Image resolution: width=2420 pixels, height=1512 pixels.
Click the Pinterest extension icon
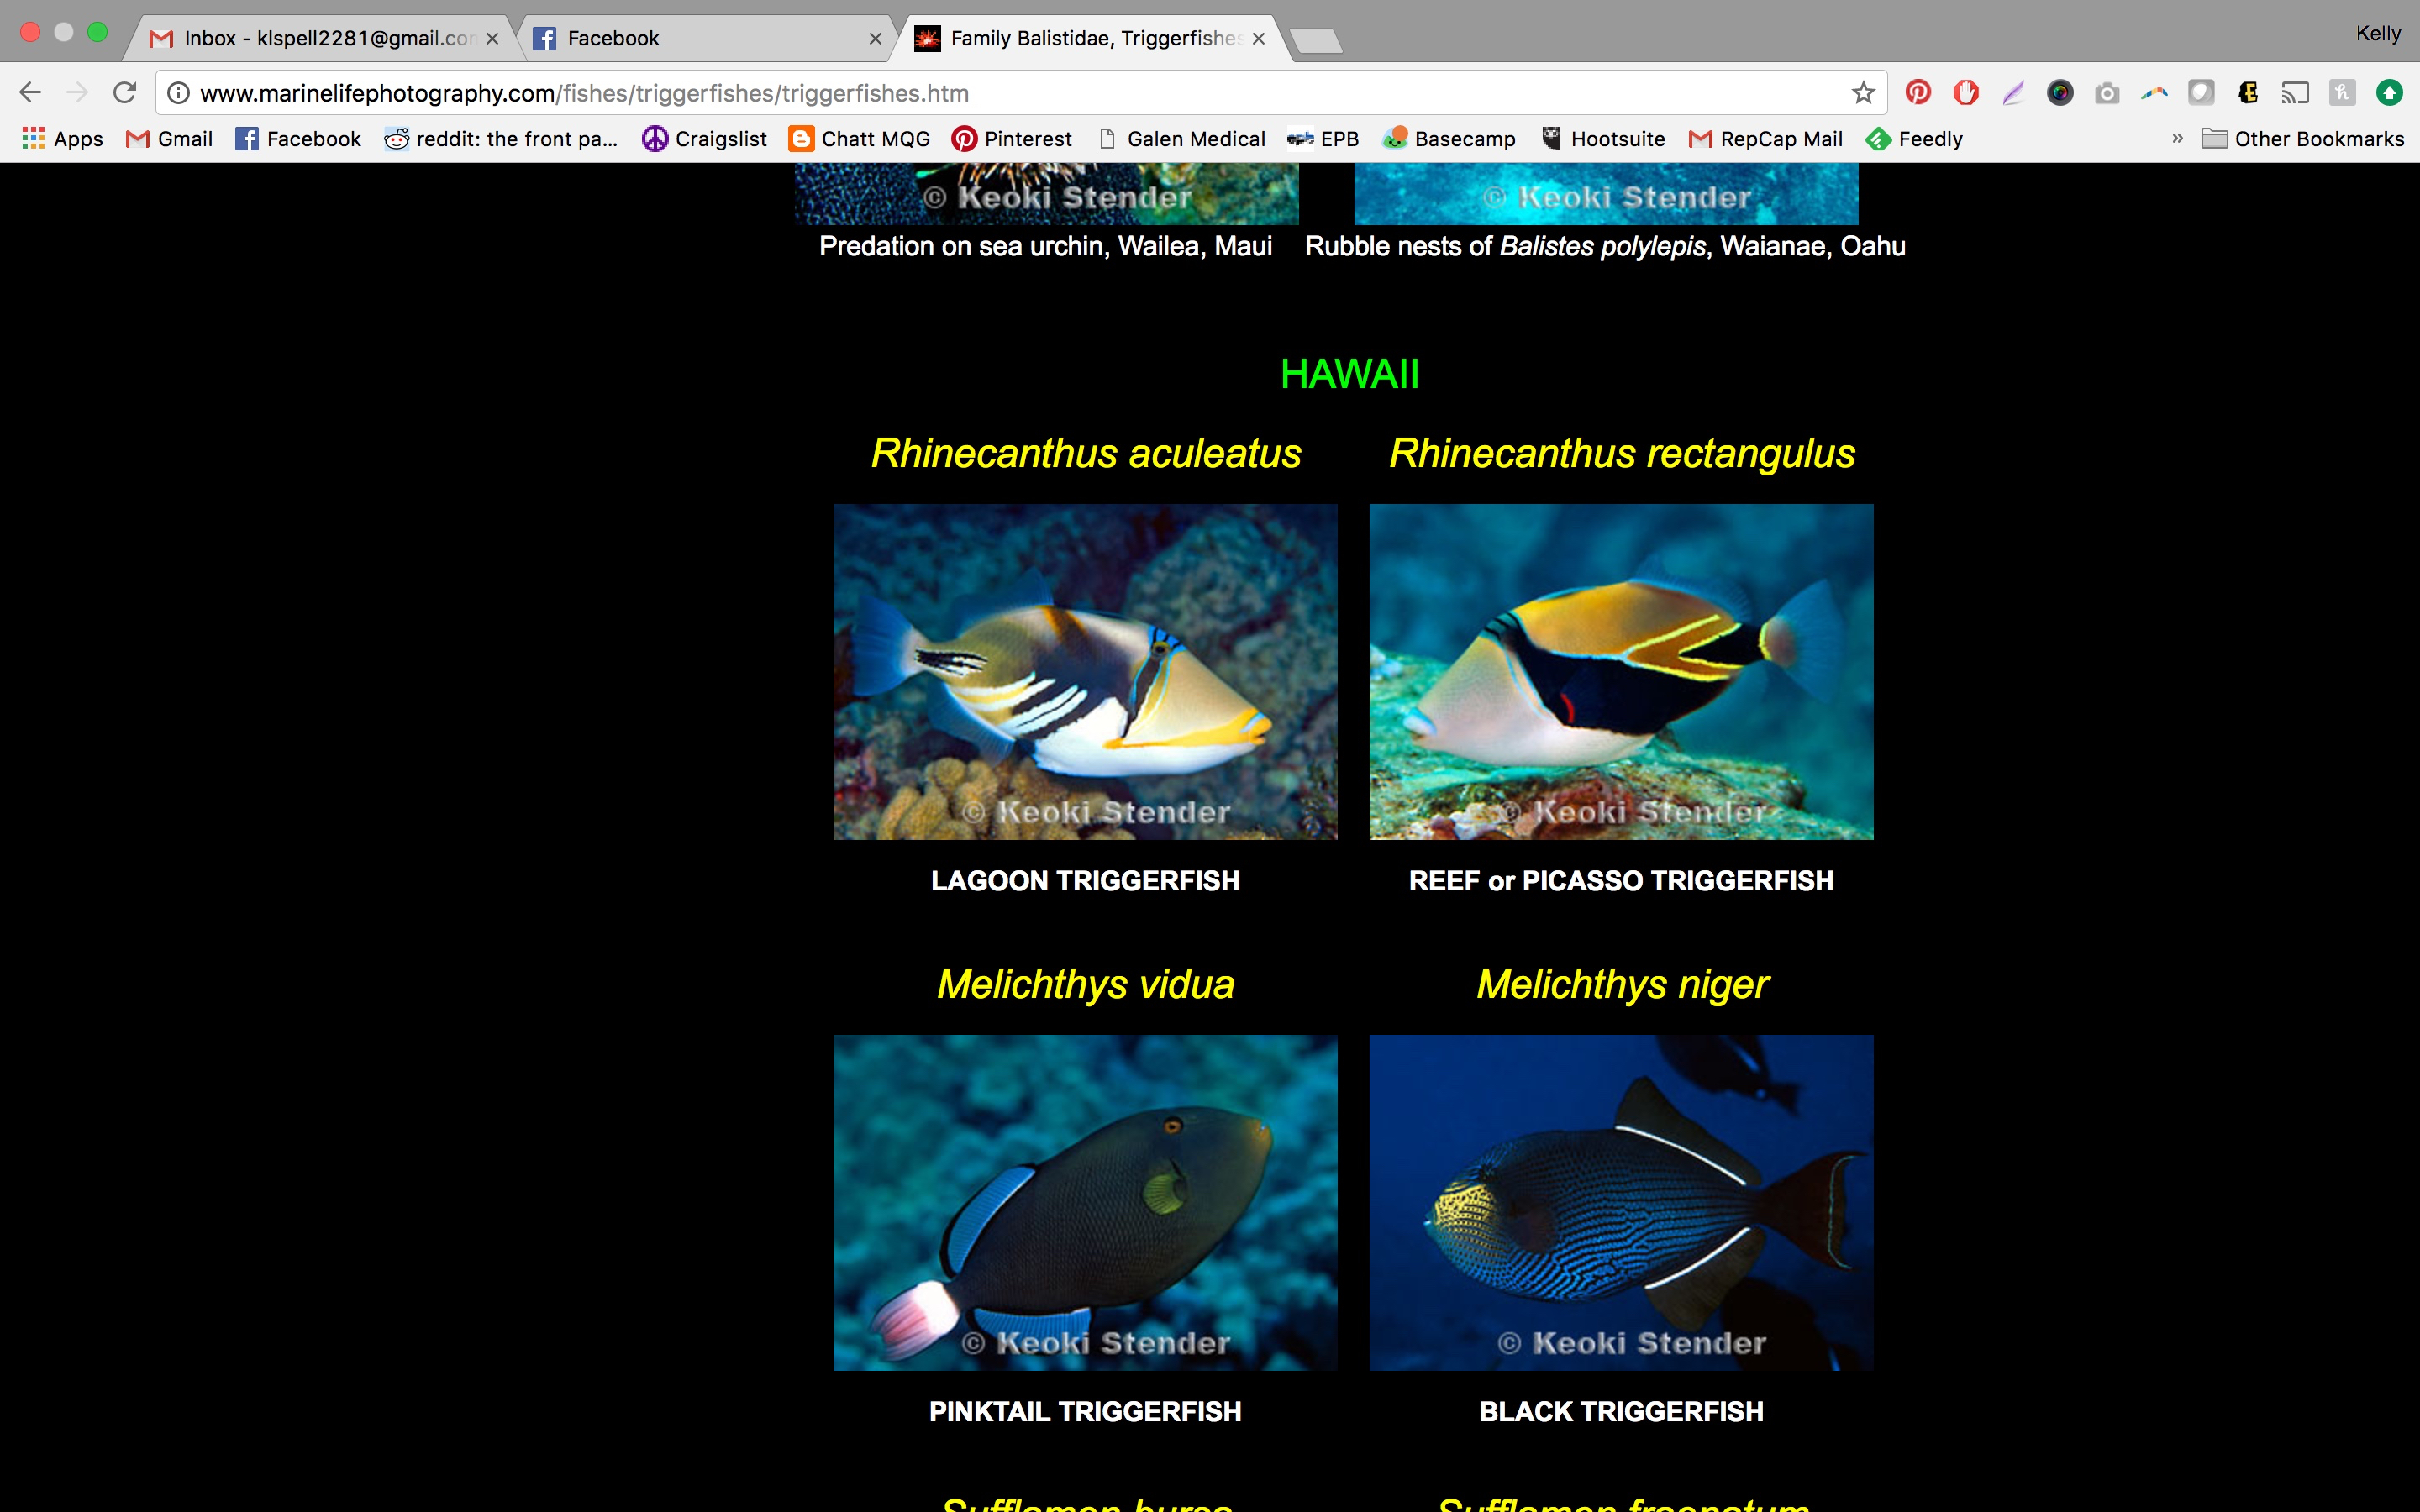1917,93
